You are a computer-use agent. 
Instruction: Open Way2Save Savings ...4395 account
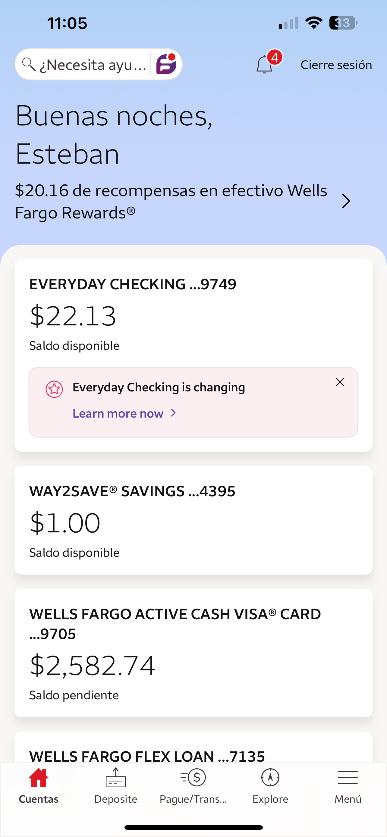tap(193, 520)
